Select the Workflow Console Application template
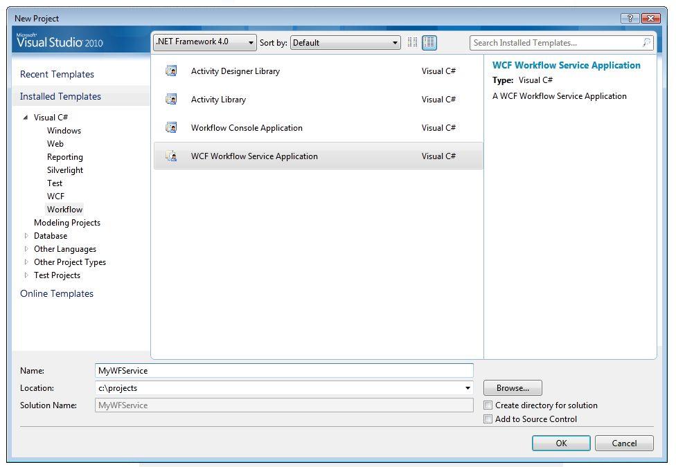Viewport: 676px width, 467px height. (x=318, y=127)
